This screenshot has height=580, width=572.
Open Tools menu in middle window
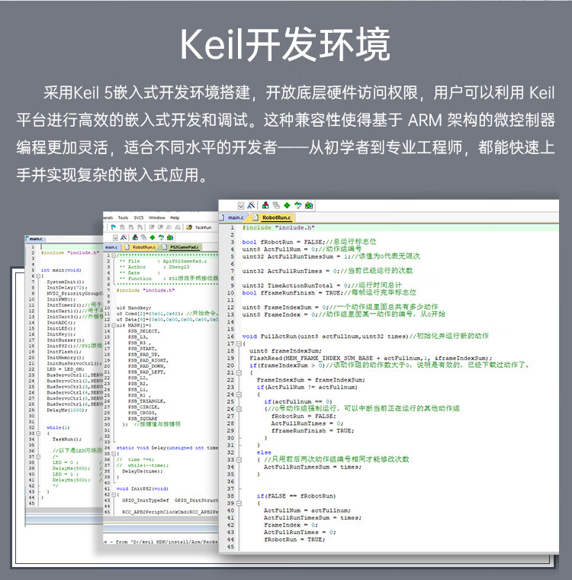pyautogui.click(x=123, y=217)
